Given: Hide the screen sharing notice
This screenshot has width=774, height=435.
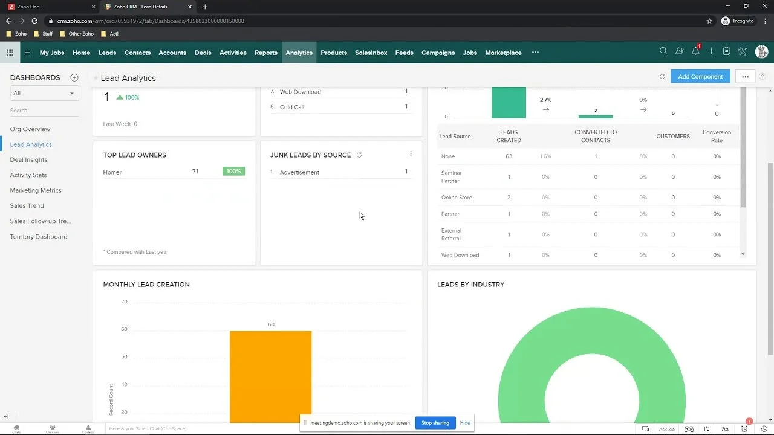Looking at the screenshot, I should coord(464,423).
